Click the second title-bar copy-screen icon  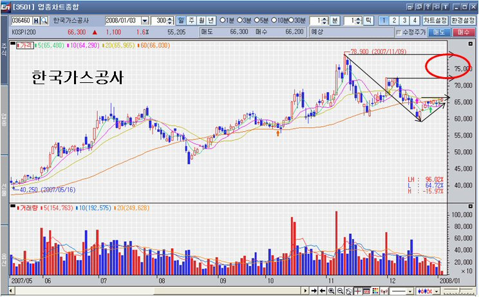click(419, 6)
